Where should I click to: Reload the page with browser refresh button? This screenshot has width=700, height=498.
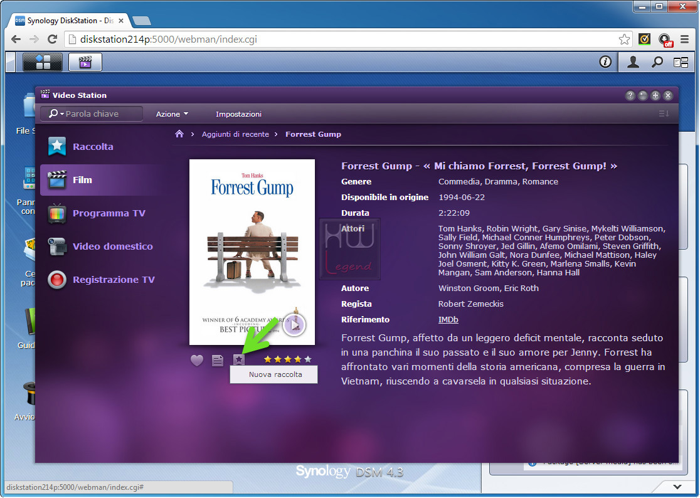[x=52, y=40]
